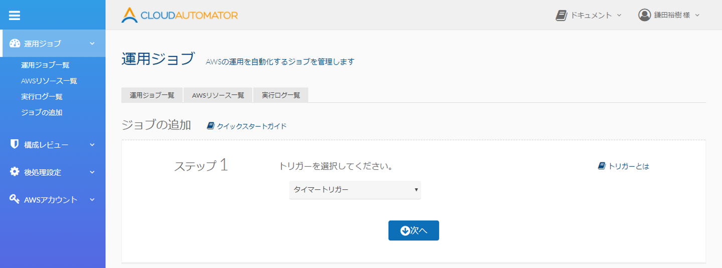This screenshot has width=722, height=268.
Task: Click the 後処理設定 gear icon
Action: (x=15, y=172)
